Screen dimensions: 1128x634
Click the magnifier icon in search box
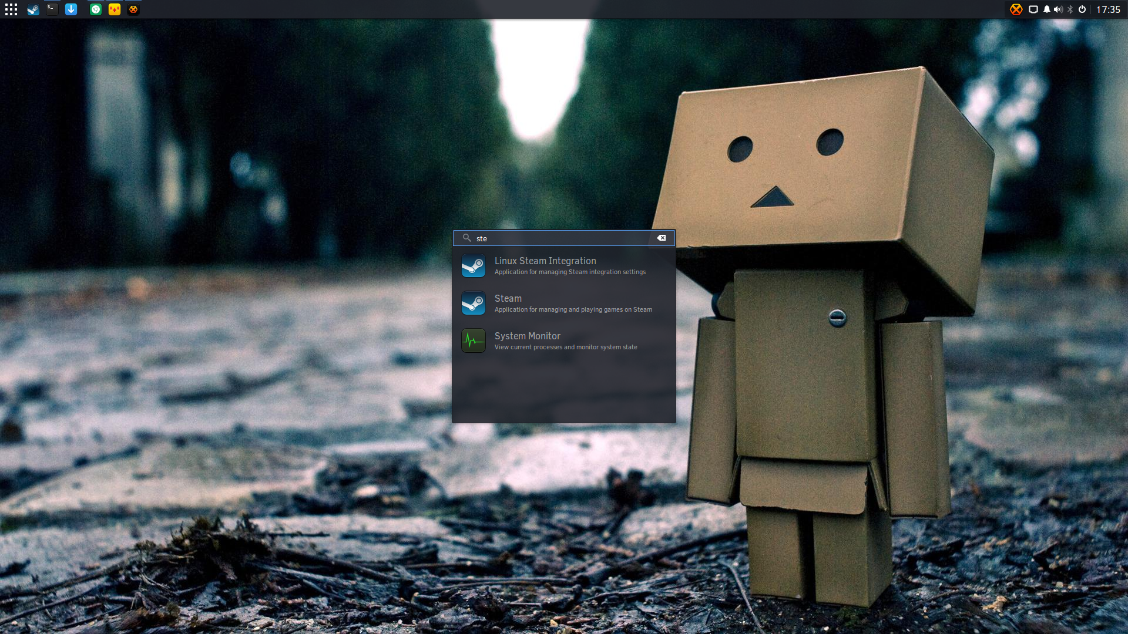(x=466, y=238)
